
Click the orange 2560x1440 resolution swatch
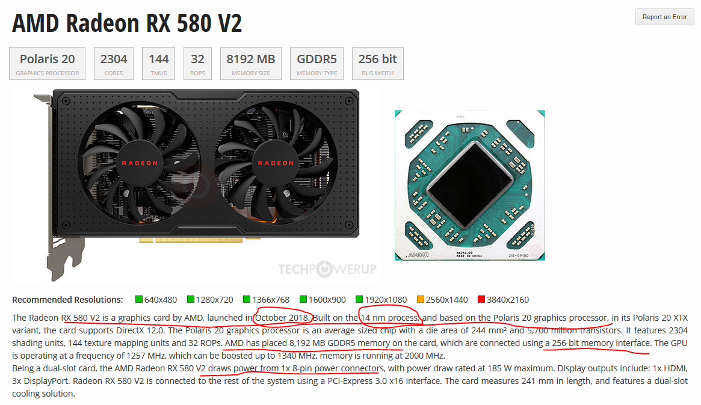420,299
